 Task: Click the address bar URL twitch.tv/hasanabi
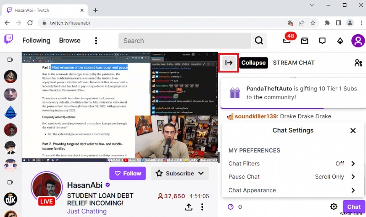tap(70, 23)
